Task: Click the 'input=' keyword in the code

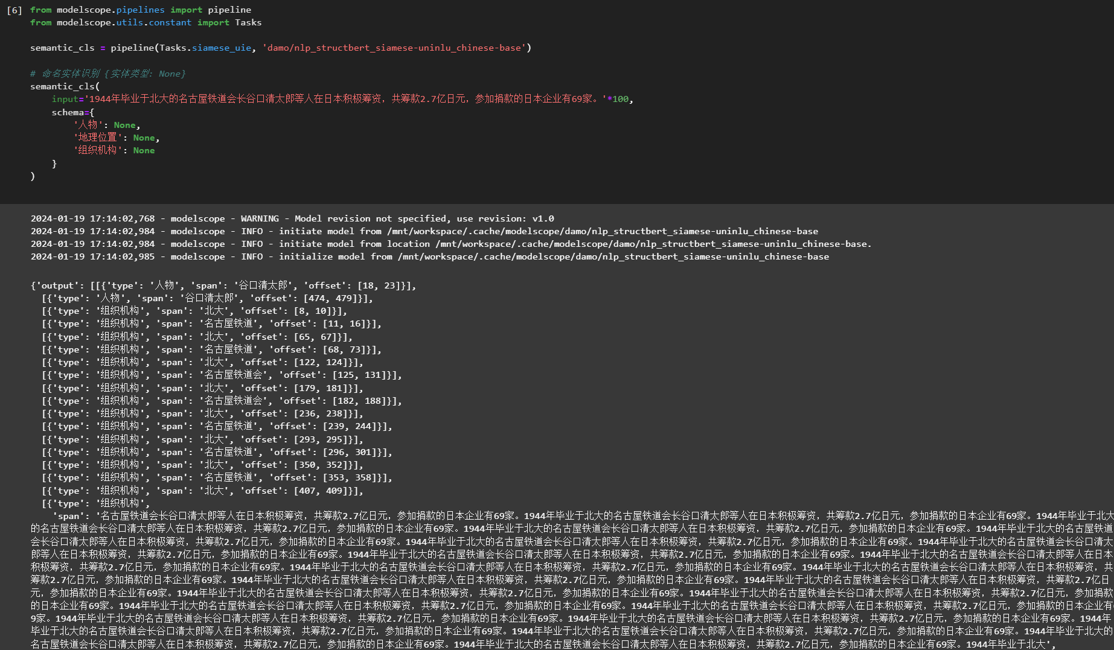Action: pos(68,99)
